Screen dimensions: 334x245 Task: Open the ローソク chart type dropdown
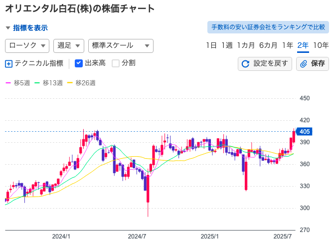(27, 45)
